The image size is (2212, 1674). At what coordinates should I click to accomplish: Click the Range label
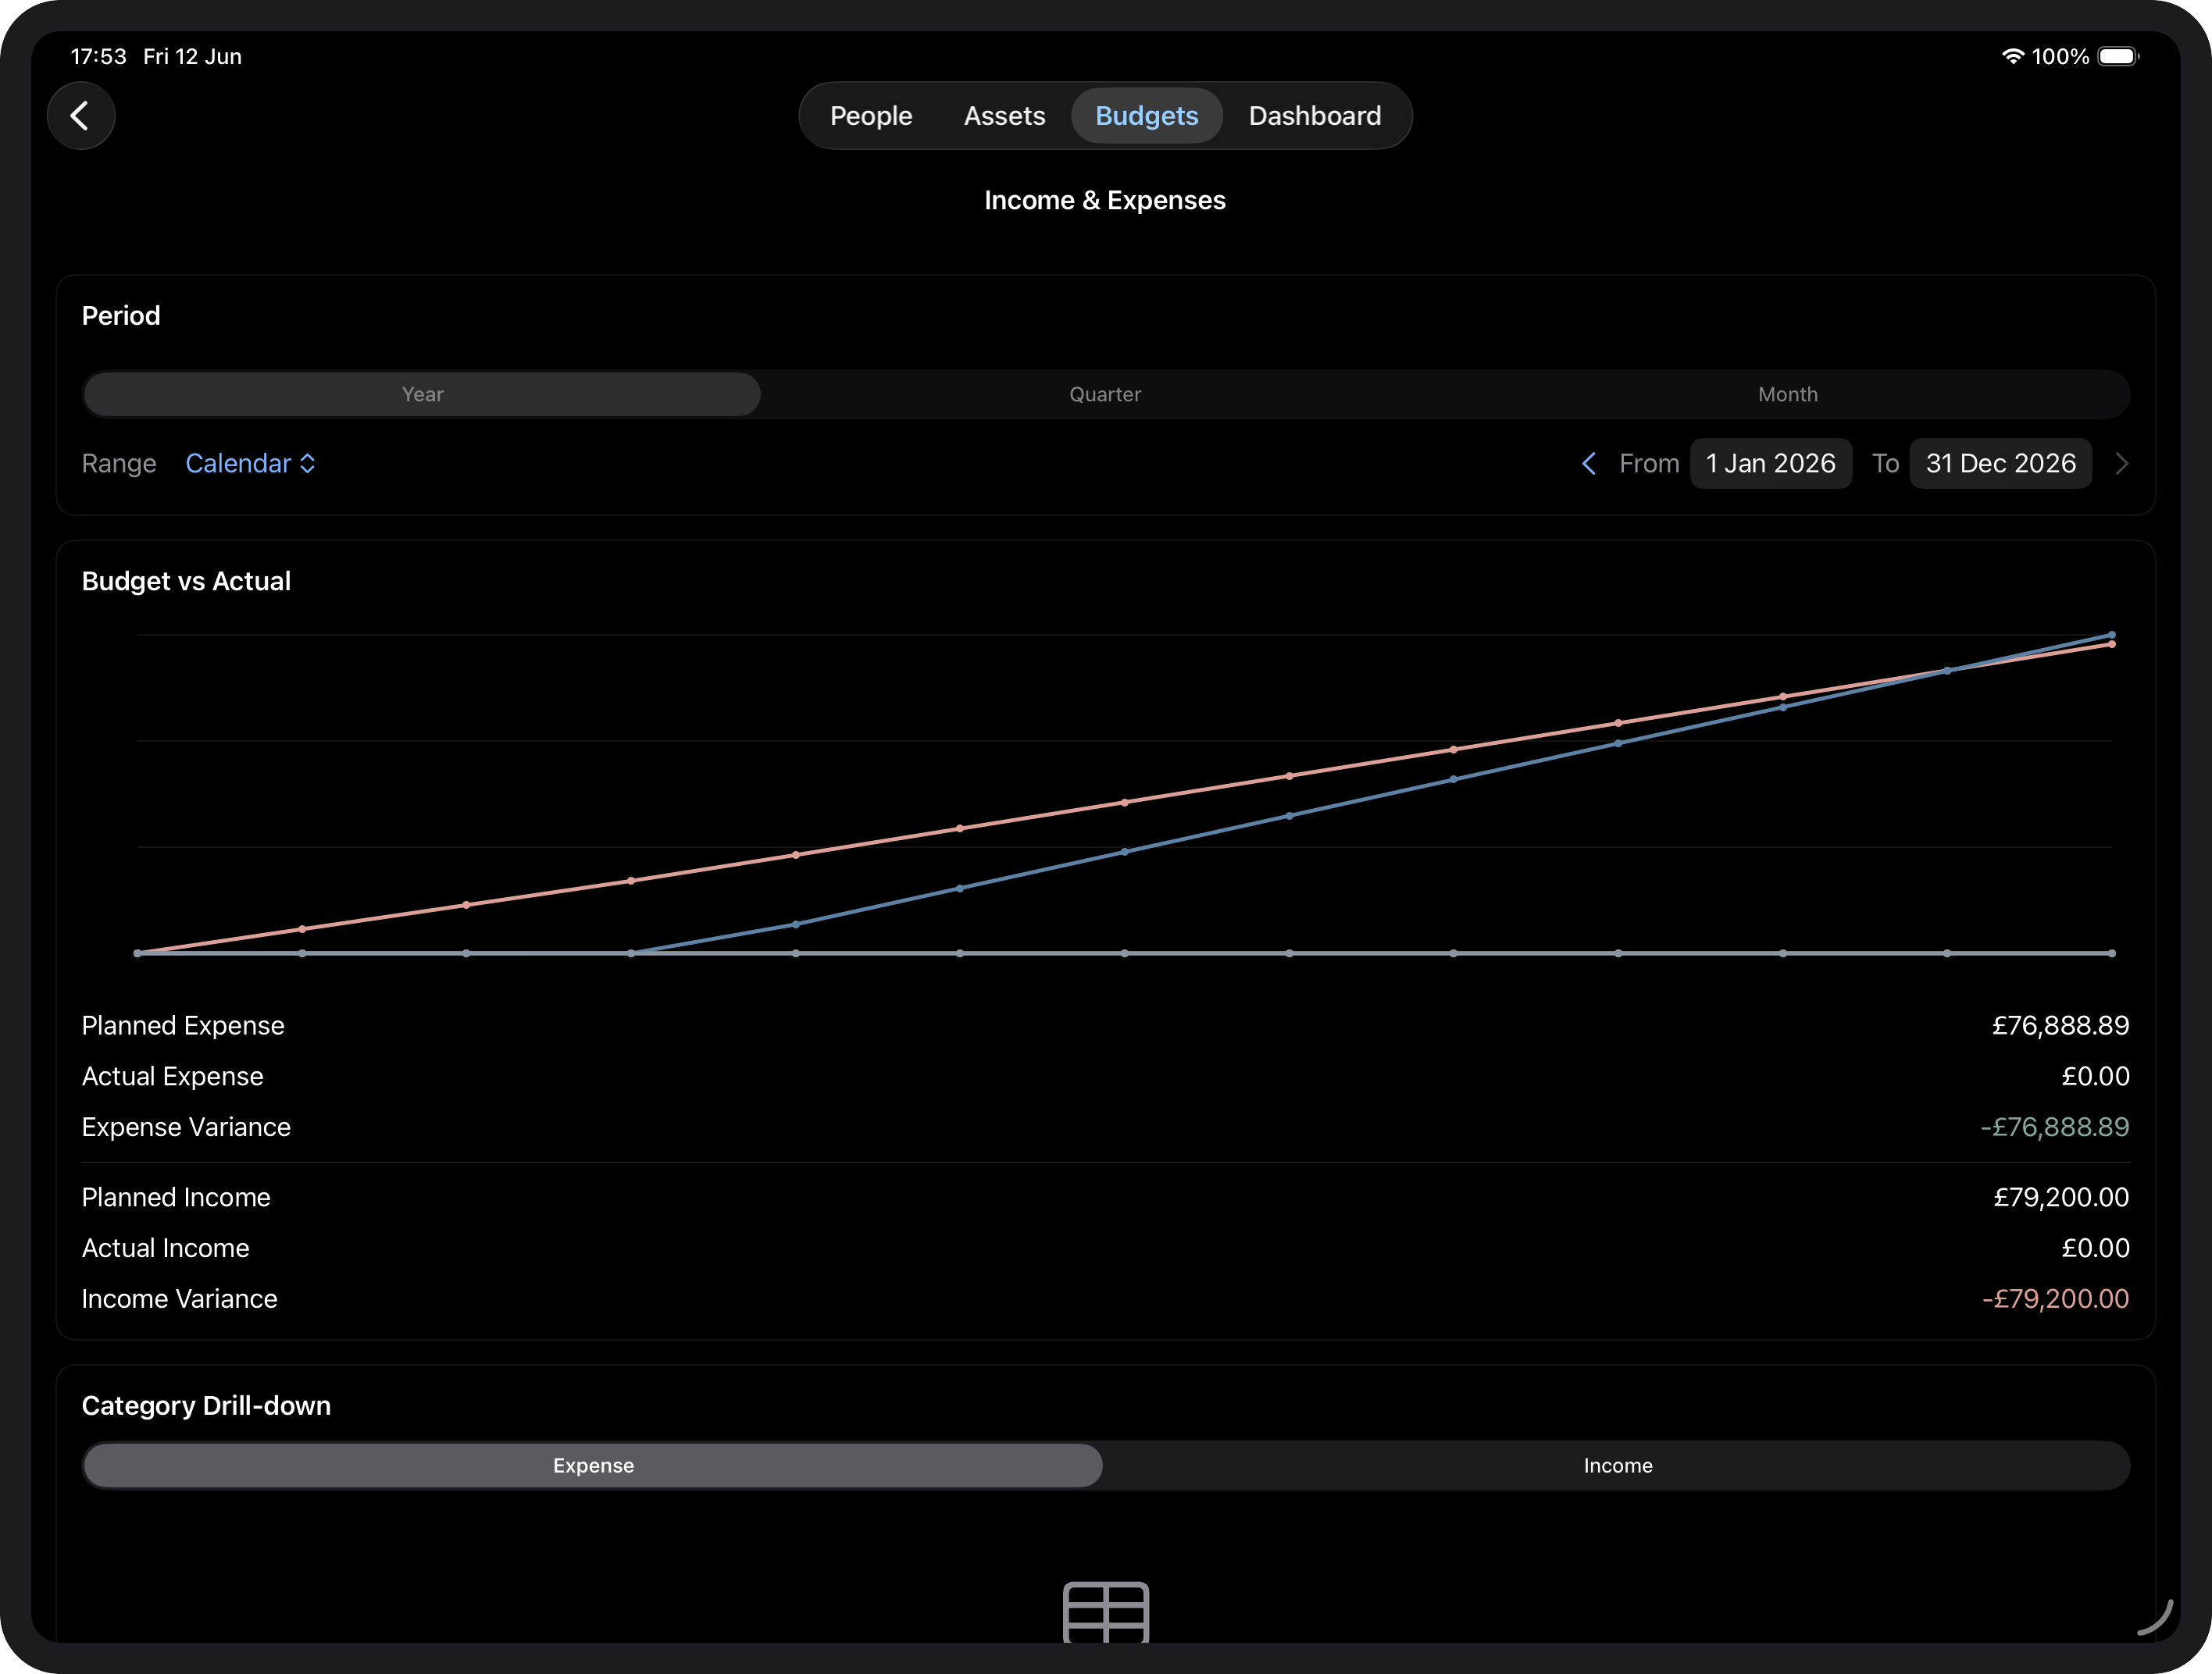(x=119, y=464)
